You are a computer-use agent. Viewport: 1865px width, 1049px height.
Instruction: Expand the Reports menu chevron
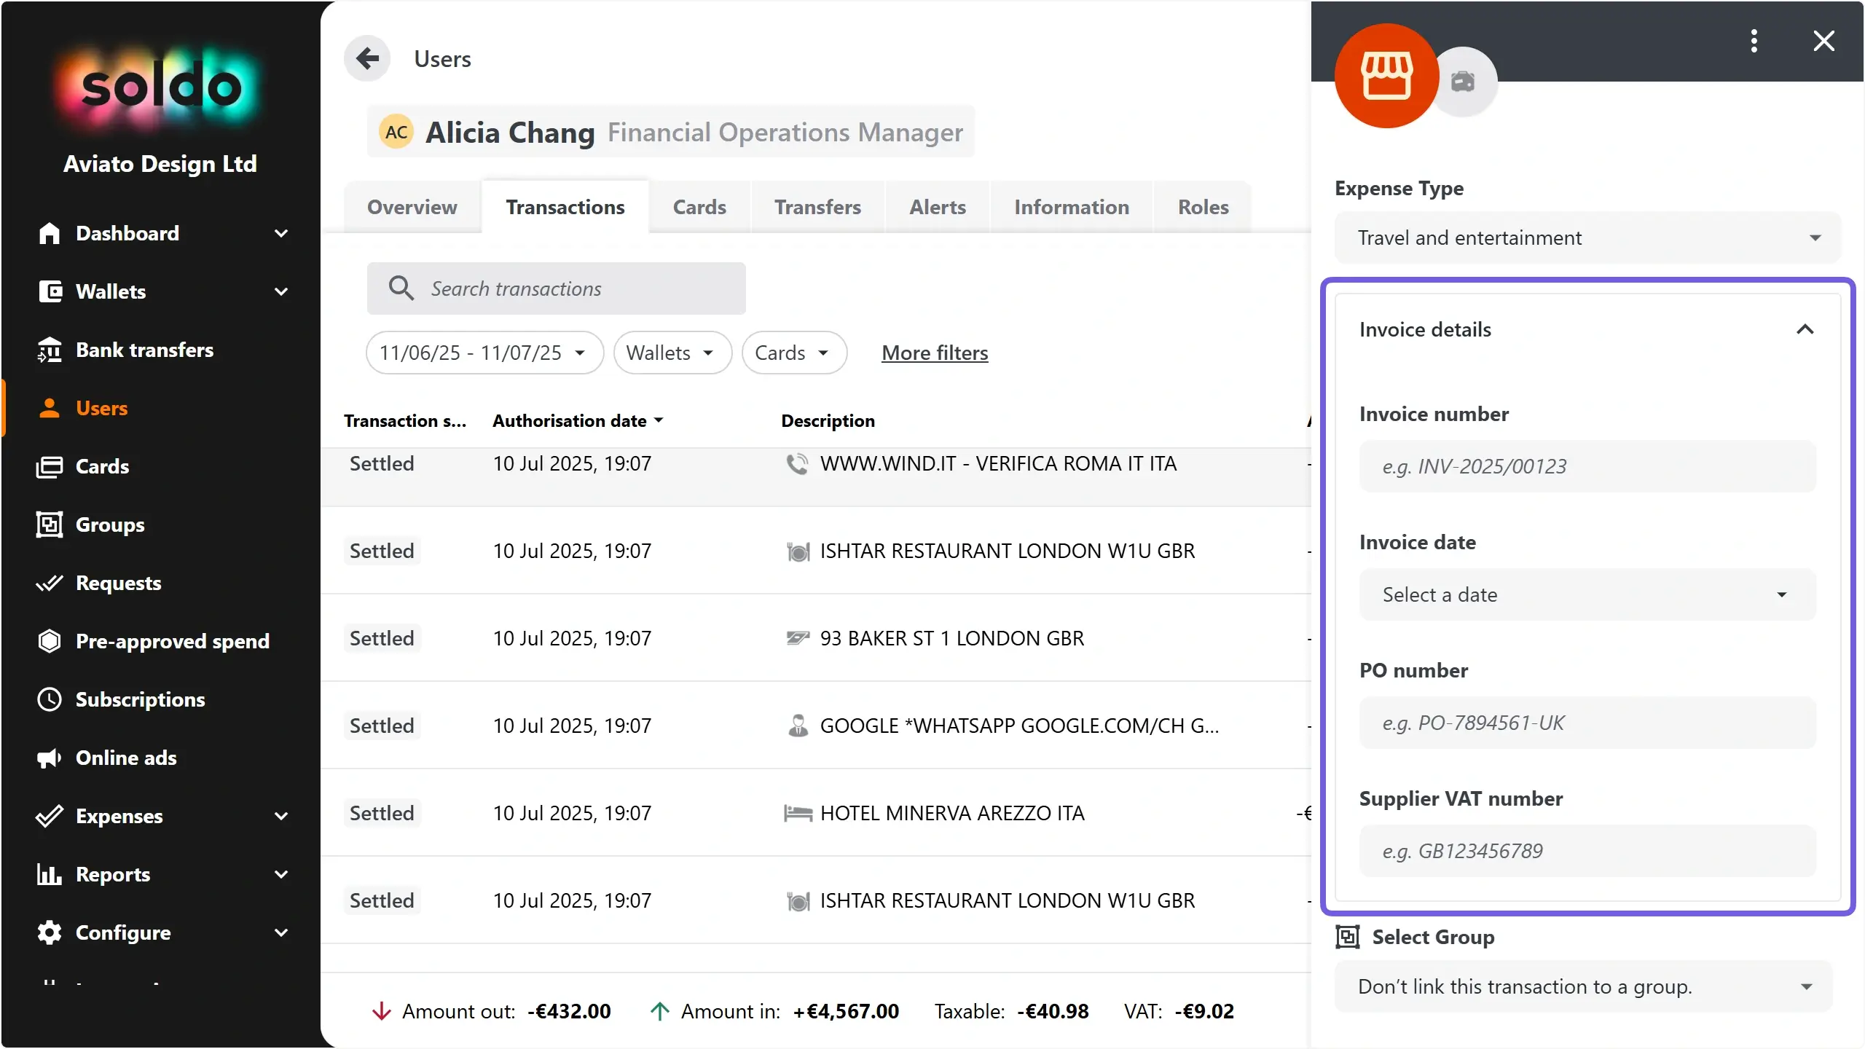coord(281,874)
